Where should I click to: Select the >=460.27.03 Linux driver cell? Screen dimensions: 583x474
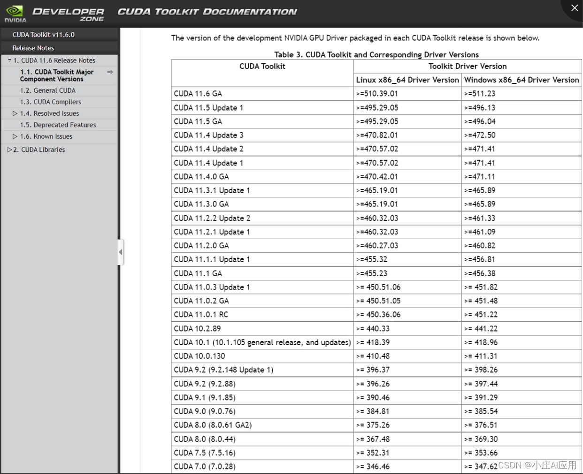[x=407, y=245]
